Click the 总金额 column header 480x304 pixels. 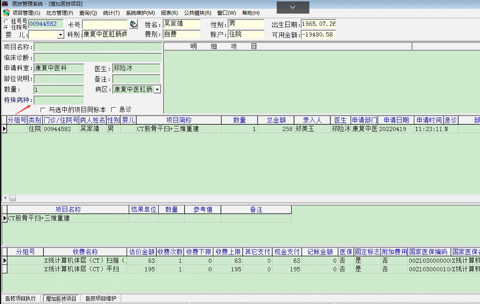pos(276,120)
